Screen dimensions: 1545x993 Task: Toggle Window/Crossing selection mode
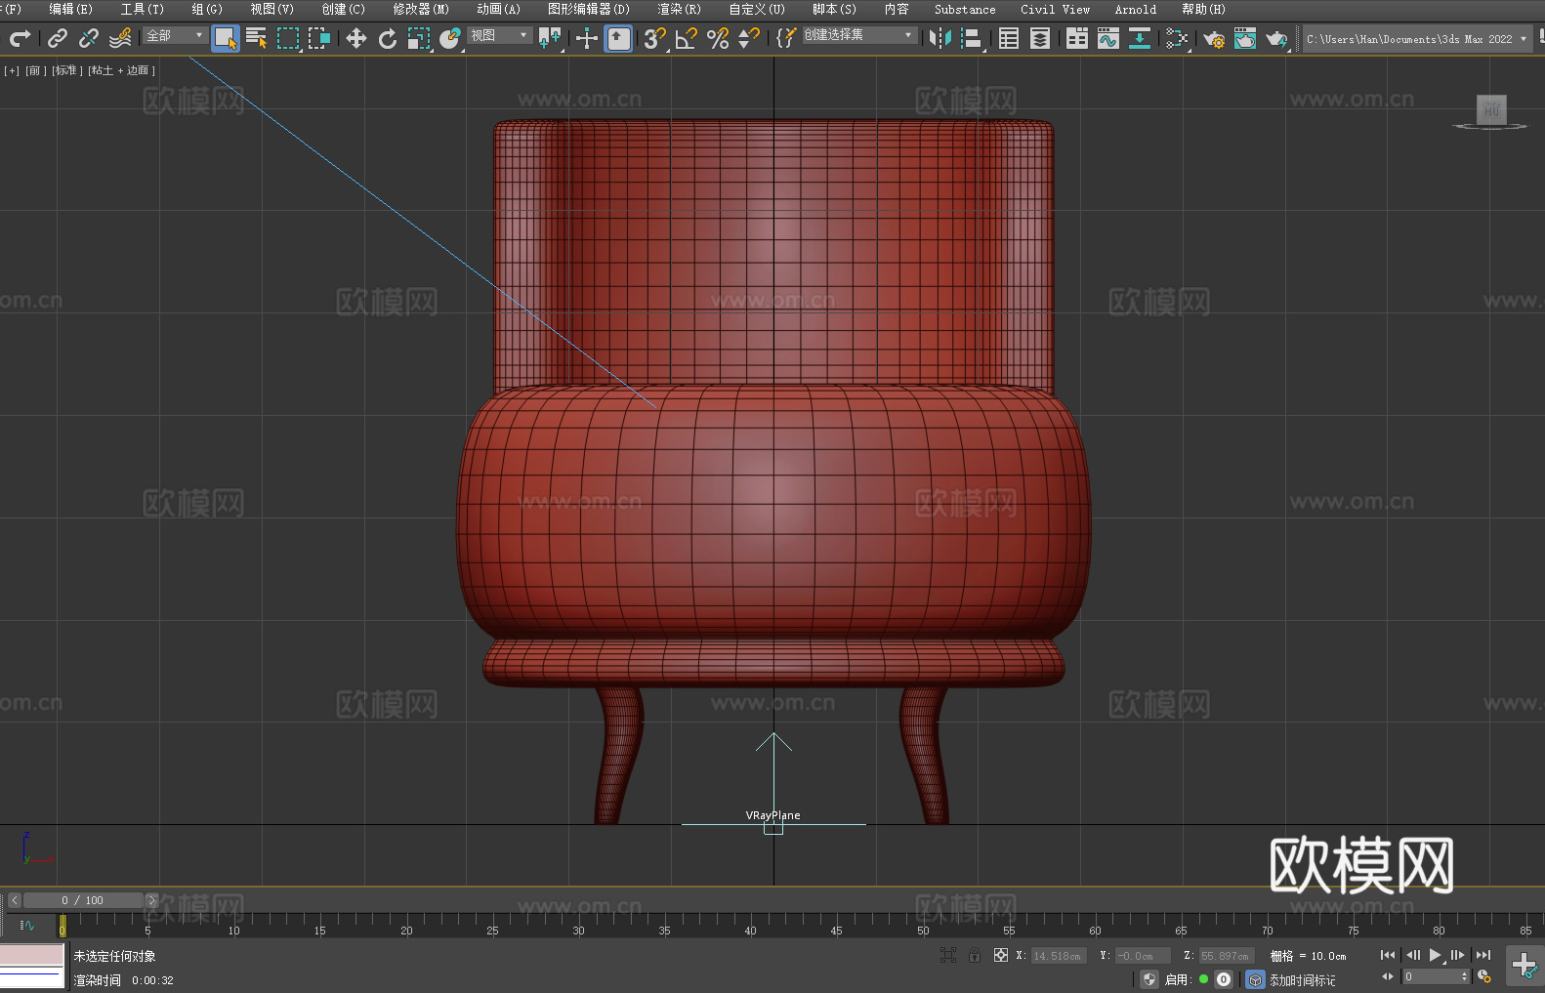pos(319,38)
